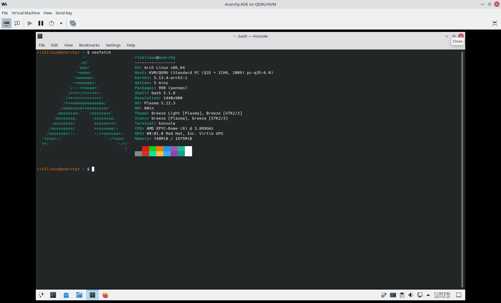Click the 'OS: Arch Linux x86_64' line
This screenshot has height=303, width=501.
pos(160,68)
